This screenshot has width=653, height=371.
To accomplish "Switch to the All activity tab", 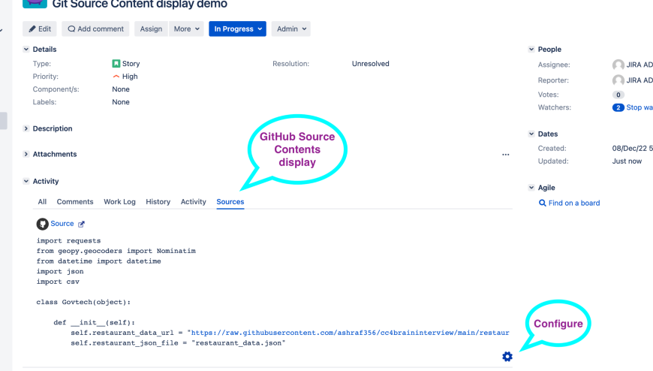I will pos(42,202).
